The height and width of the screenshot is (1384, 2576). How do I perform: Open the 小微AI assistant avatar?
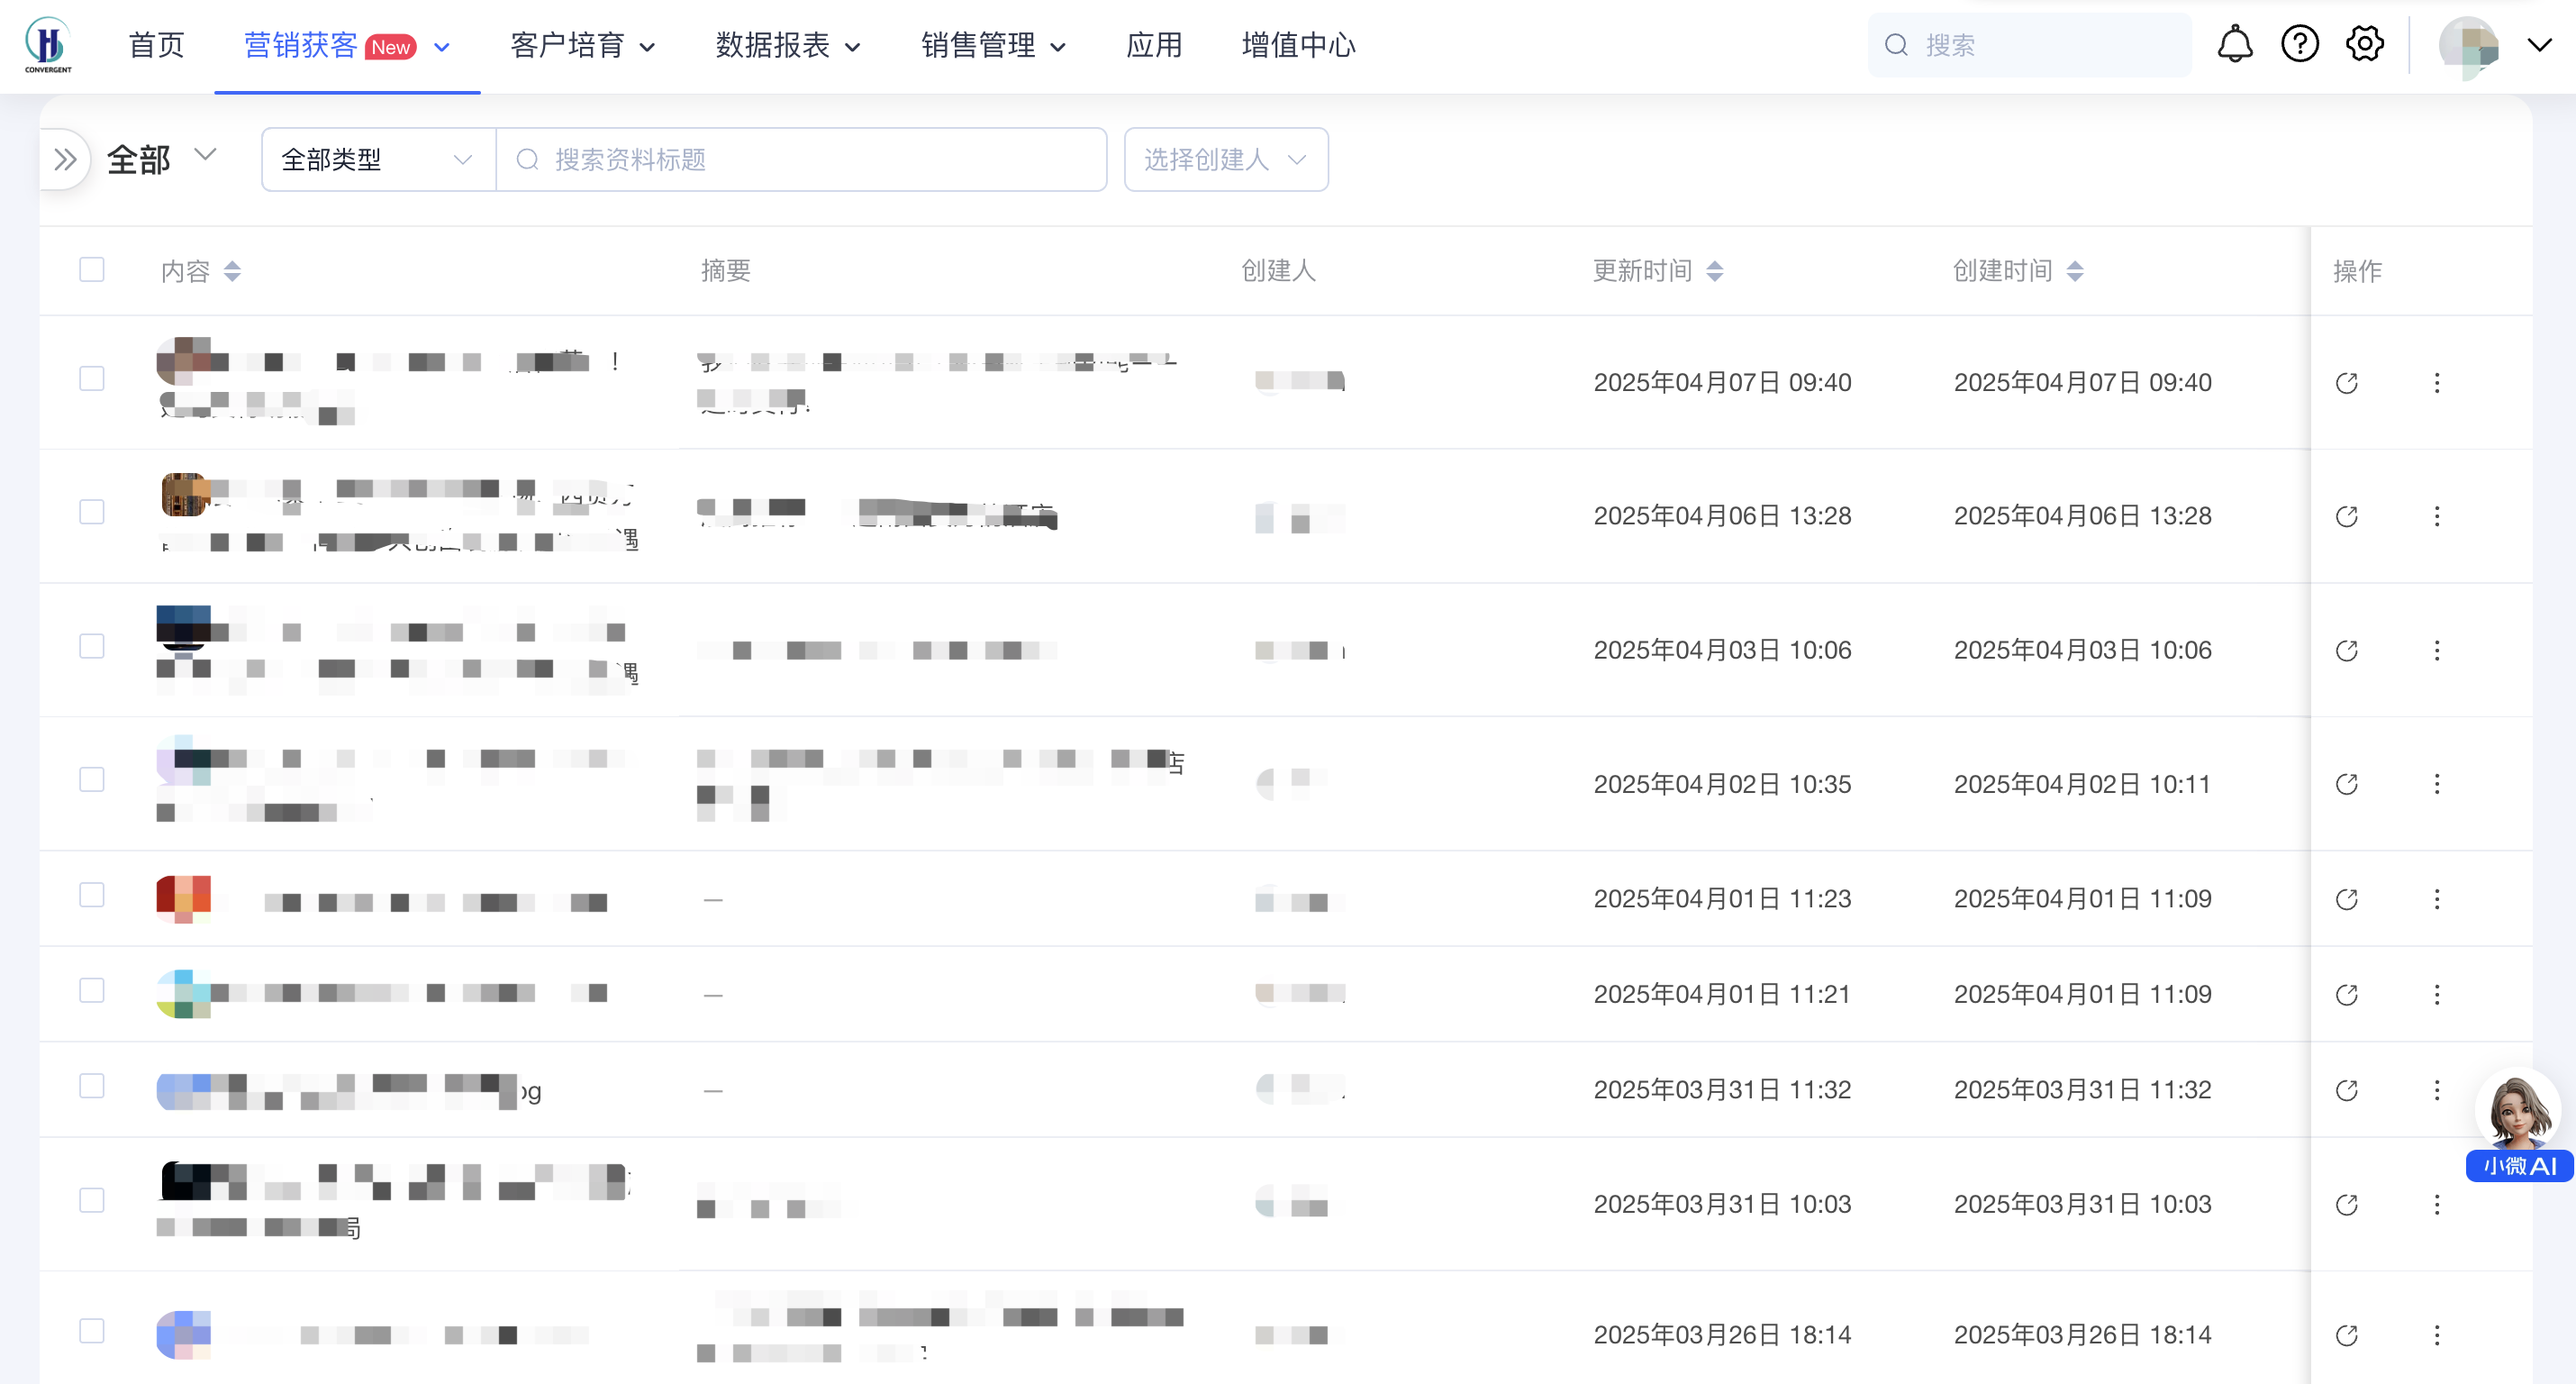2517,1114
